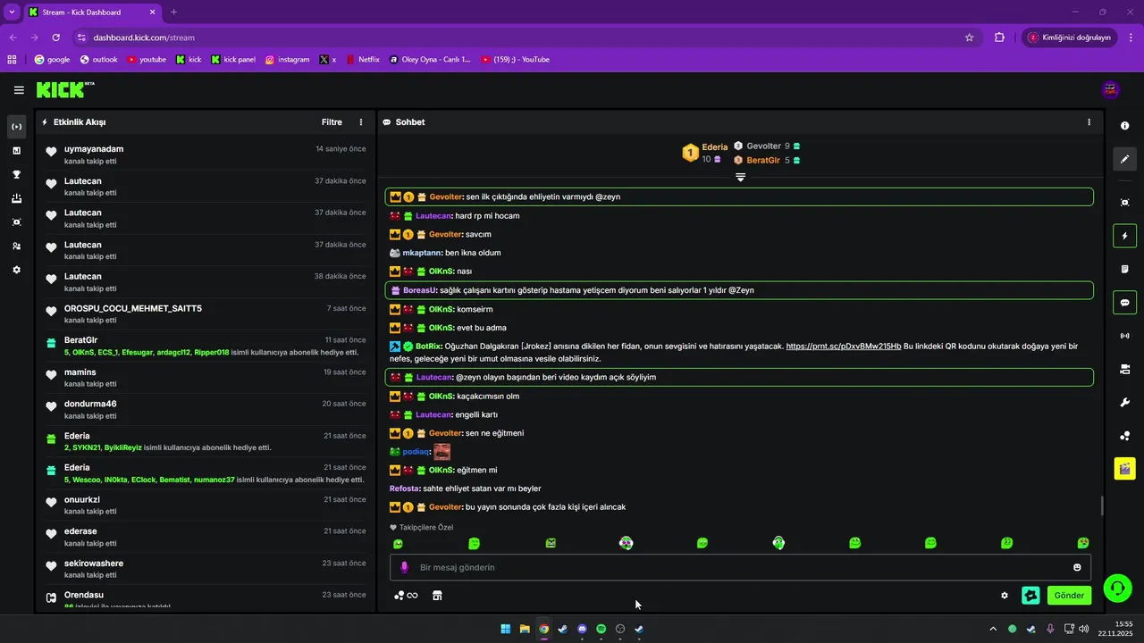Open the community users icon in the left sidebar

click(x=16, y=246)
